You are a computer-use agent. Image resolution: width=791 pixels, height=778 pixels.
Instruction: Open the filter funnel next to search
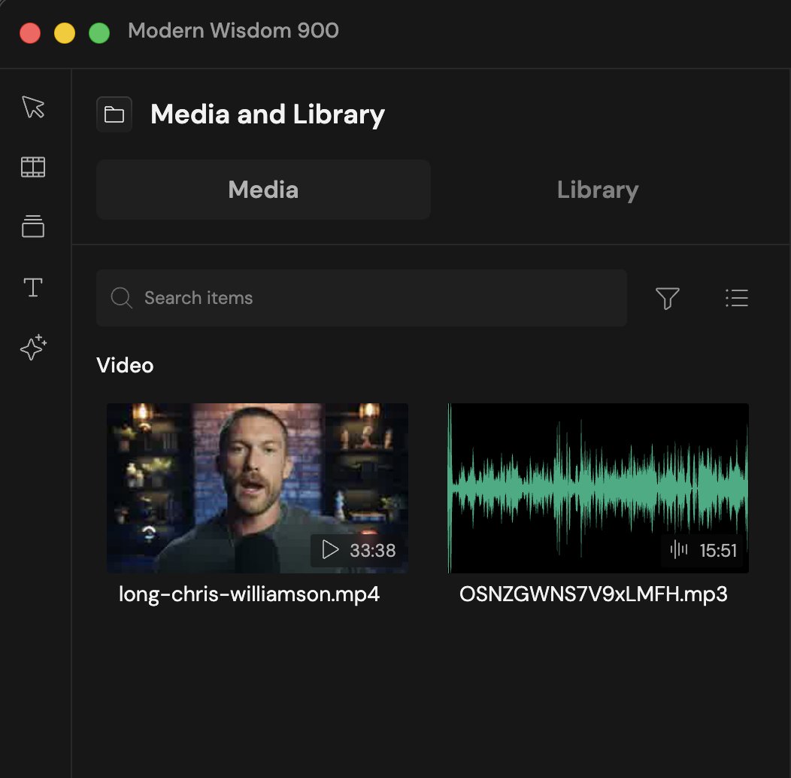pos(668,298)
